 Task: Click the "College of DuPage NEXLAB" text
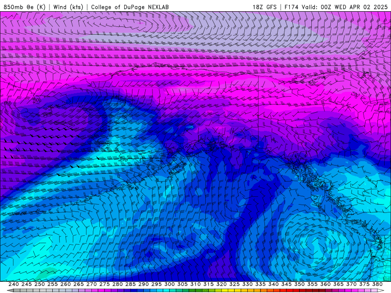pos(130,7)
